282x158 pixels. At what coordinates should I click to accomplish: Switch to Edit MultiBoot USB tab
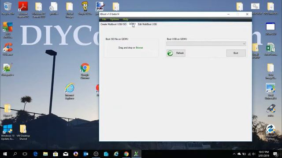(147, 24)
